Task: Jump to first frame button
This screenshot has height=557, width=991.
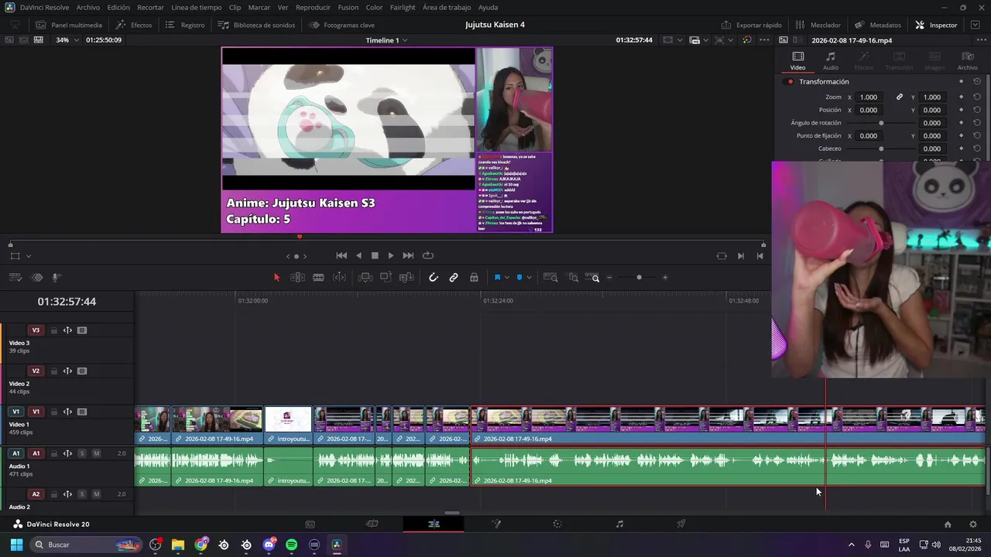Action: 341,255
